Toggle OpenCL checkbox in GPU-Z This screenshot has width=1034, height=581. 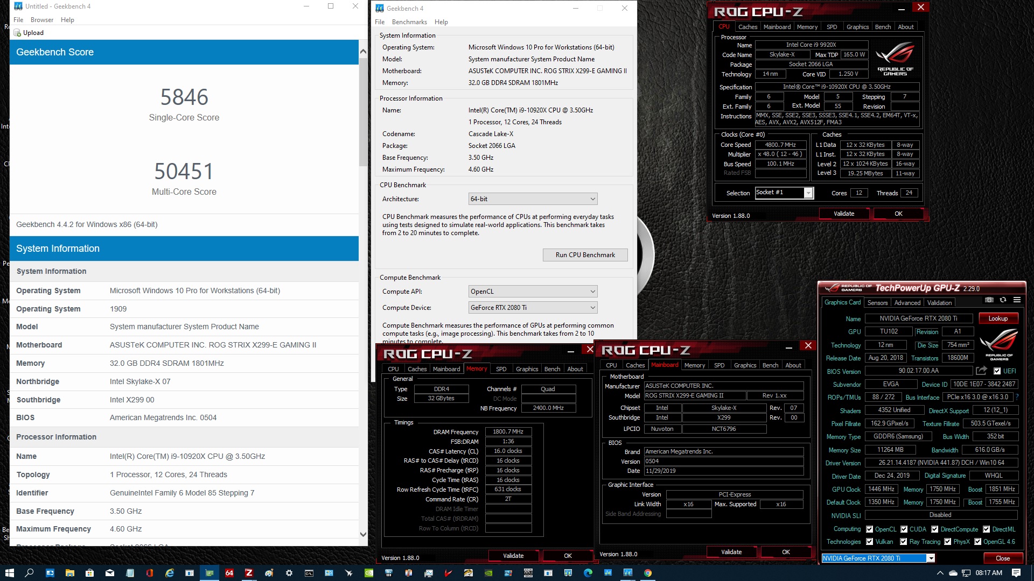869,529
